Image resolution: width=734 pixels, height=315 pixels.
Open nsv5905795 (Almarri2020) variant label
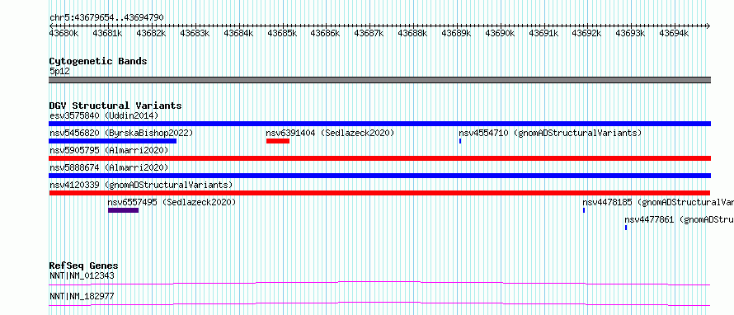click(109, 150)
